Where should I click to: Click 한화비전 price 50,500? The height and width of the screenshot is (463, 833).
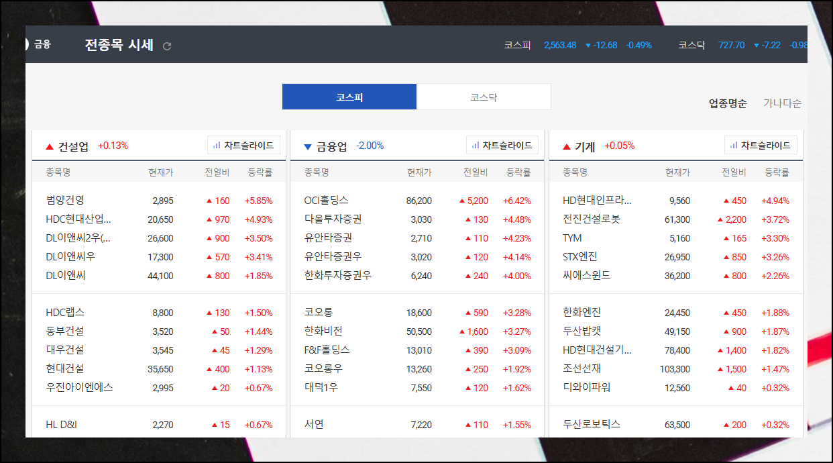click(x=419, y=331)
